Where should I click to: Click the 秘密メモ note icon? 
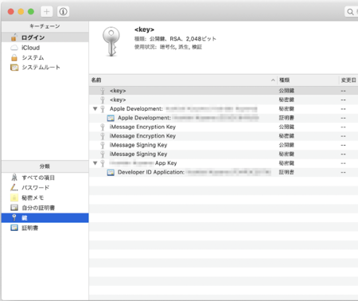click(x=14, y=197)
